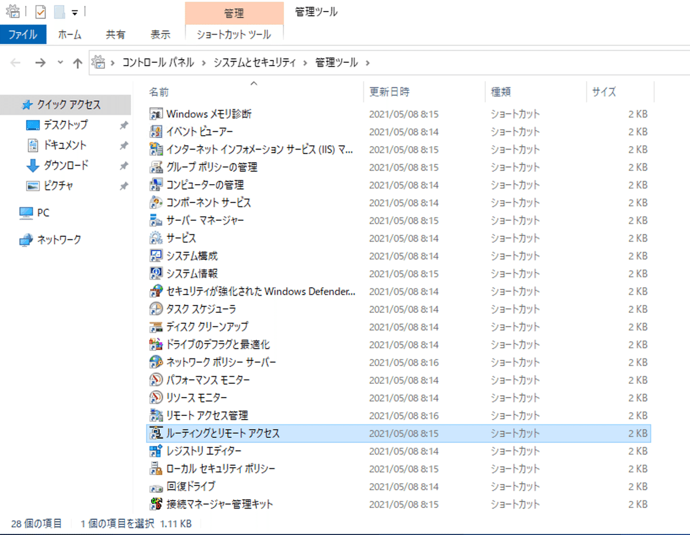
Task: Click date 2021/05/08 8:16 of ネットワーク ポリシー サーバー
Action: pyautogui.click(x=404, y=362)
